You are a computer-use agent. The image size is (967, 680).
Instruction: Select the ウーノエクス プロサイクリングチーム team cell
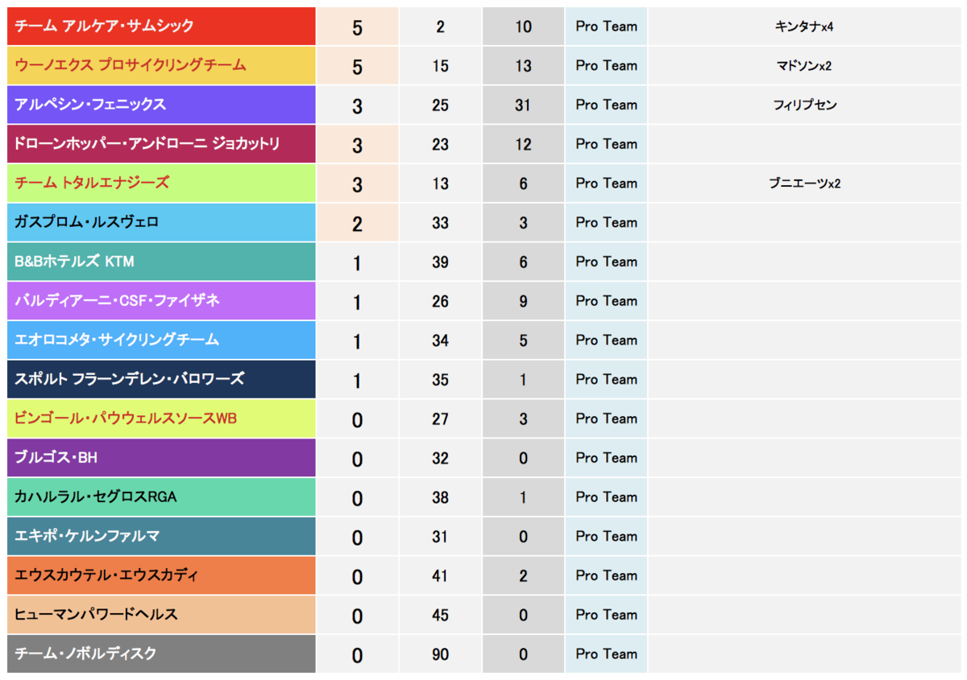161,66
